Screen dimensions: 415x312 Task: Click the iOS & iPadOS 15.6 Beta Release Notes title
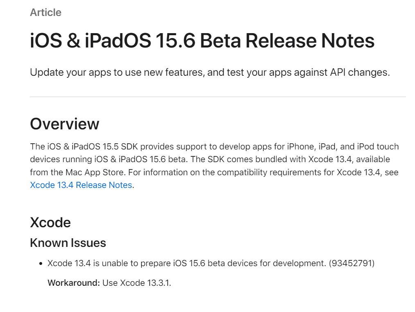(x=202, y=41)
